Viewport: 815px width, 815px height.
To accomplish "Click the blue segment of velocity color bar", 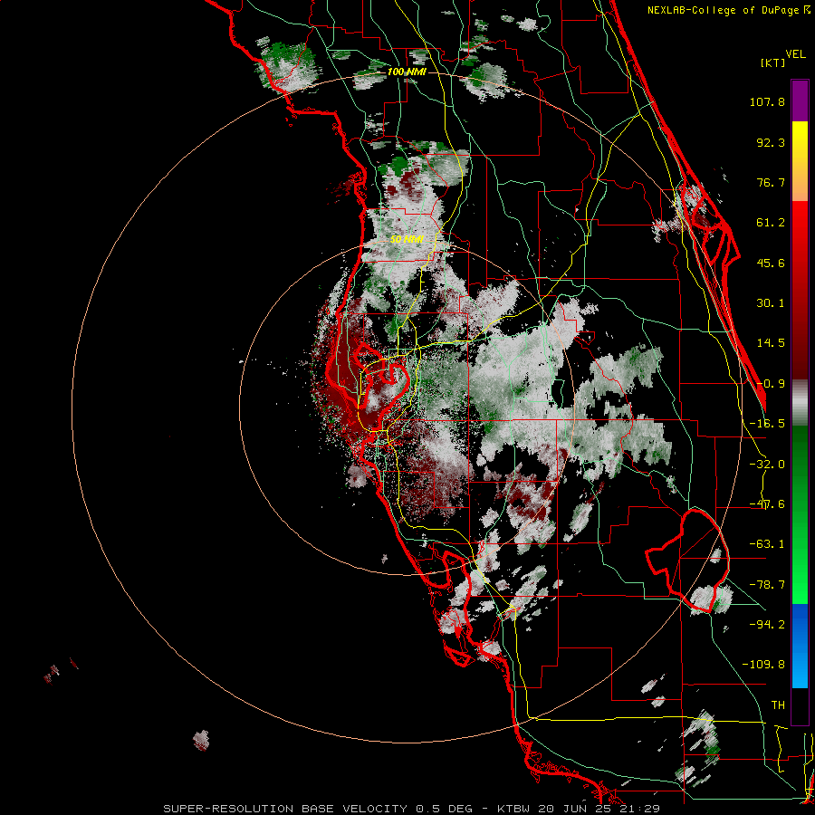I will 800,646.
